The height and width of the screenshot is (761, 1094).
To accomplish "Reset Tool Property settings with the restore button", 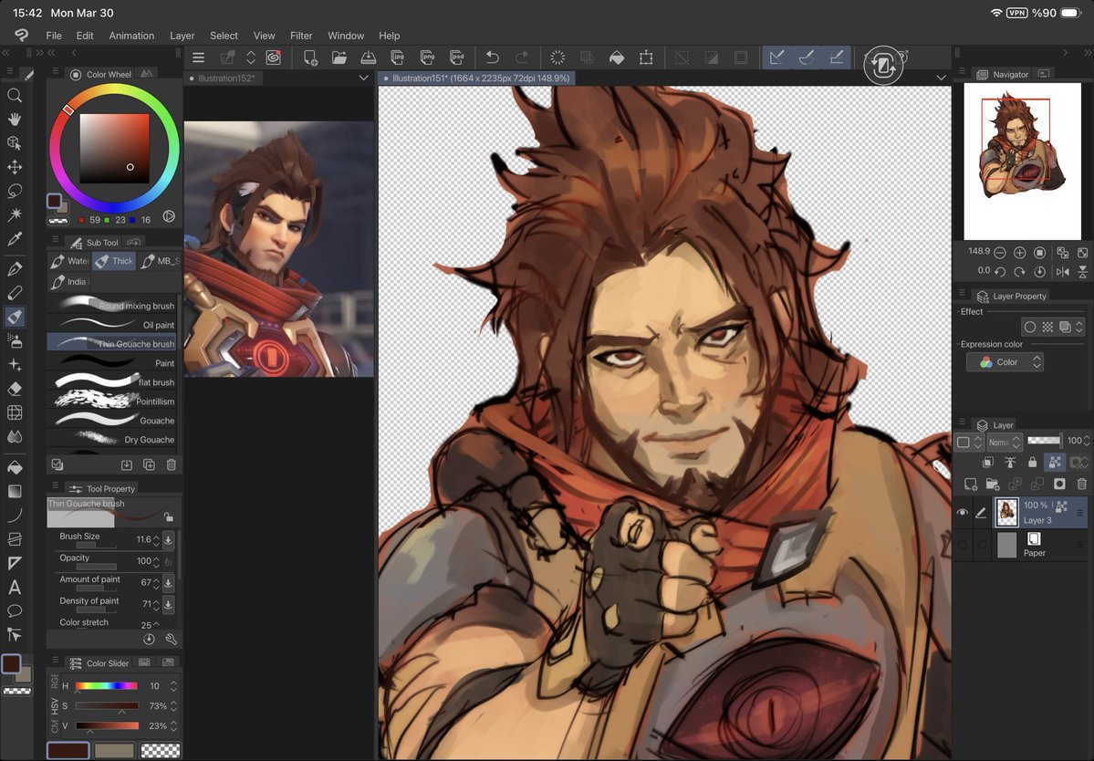I will pos(149,639).
